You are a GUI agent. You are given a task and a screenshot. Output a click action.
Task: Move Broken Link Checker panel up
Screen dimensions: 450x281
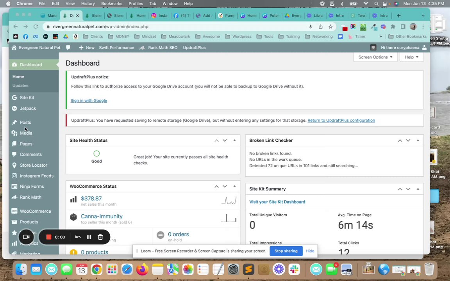click(x=400, y=140)
